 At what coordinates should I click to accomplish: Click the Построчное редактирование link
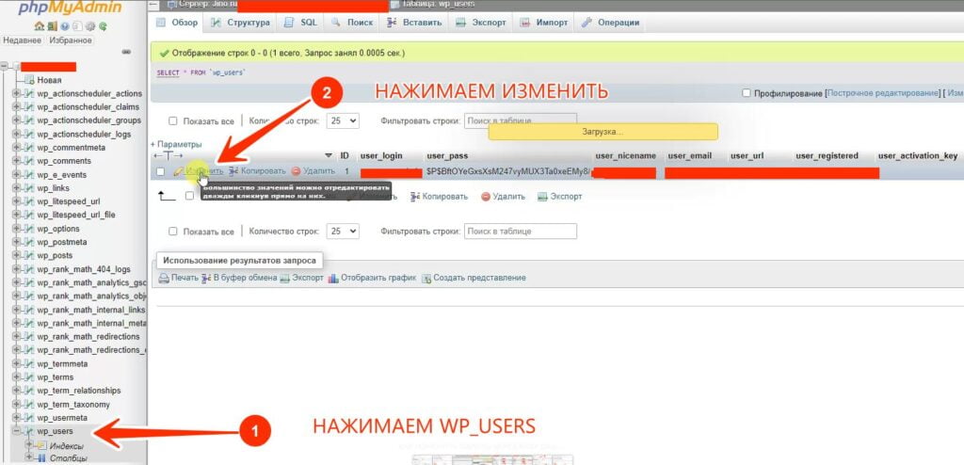coord(883,93)
